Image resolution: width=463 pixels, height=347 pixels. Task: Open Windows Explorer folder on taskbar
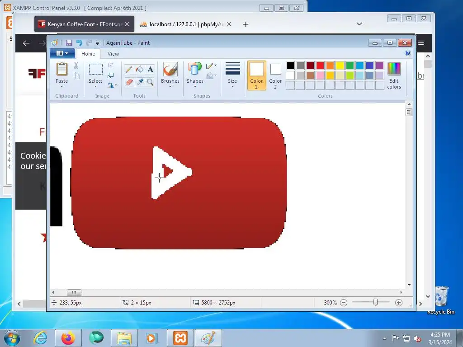pyautogui.click(x=124, y=338)
